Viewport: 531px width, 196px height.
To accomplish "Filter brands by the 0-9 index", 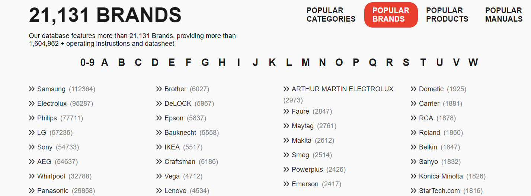I will coord(87,63).
